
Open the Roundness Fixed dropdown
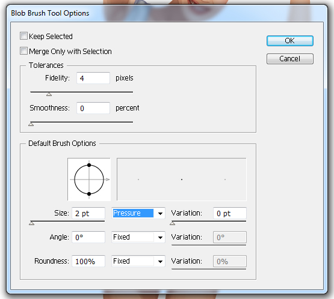(138, 261)
